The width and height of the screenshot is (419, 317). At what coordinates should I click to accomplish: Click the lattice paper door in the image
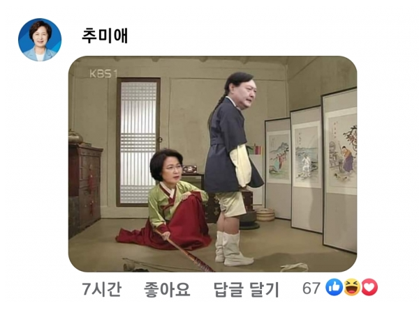[x=138, y=142]
